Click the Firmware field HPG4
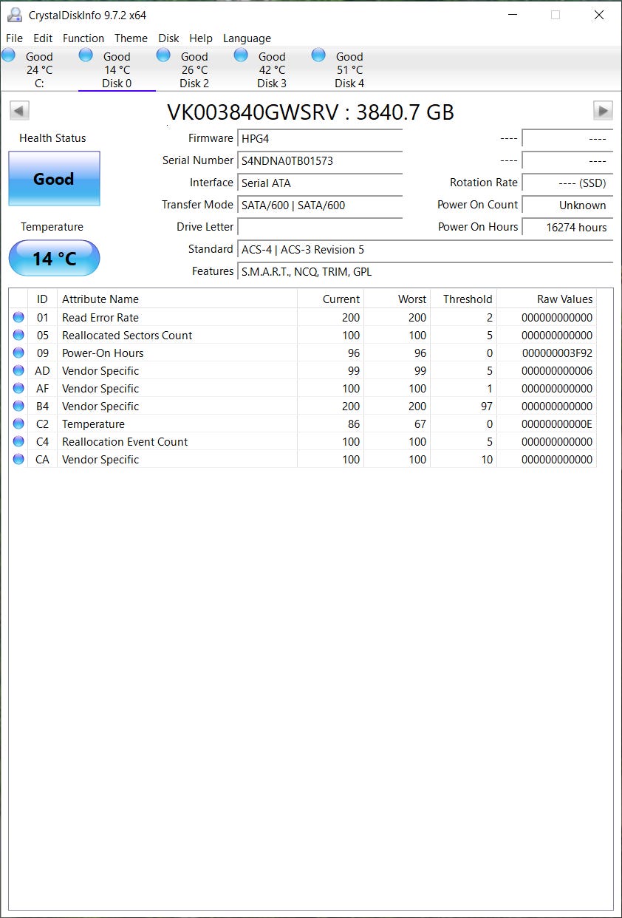Image resolution: width=622 pixels, height=918 pixels. tap(320, 139)
